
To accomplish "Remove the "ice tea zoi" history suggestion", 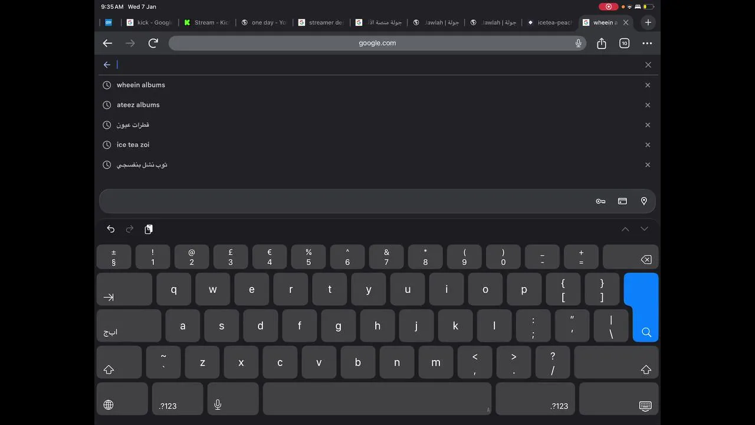I will tap(648, 145).
